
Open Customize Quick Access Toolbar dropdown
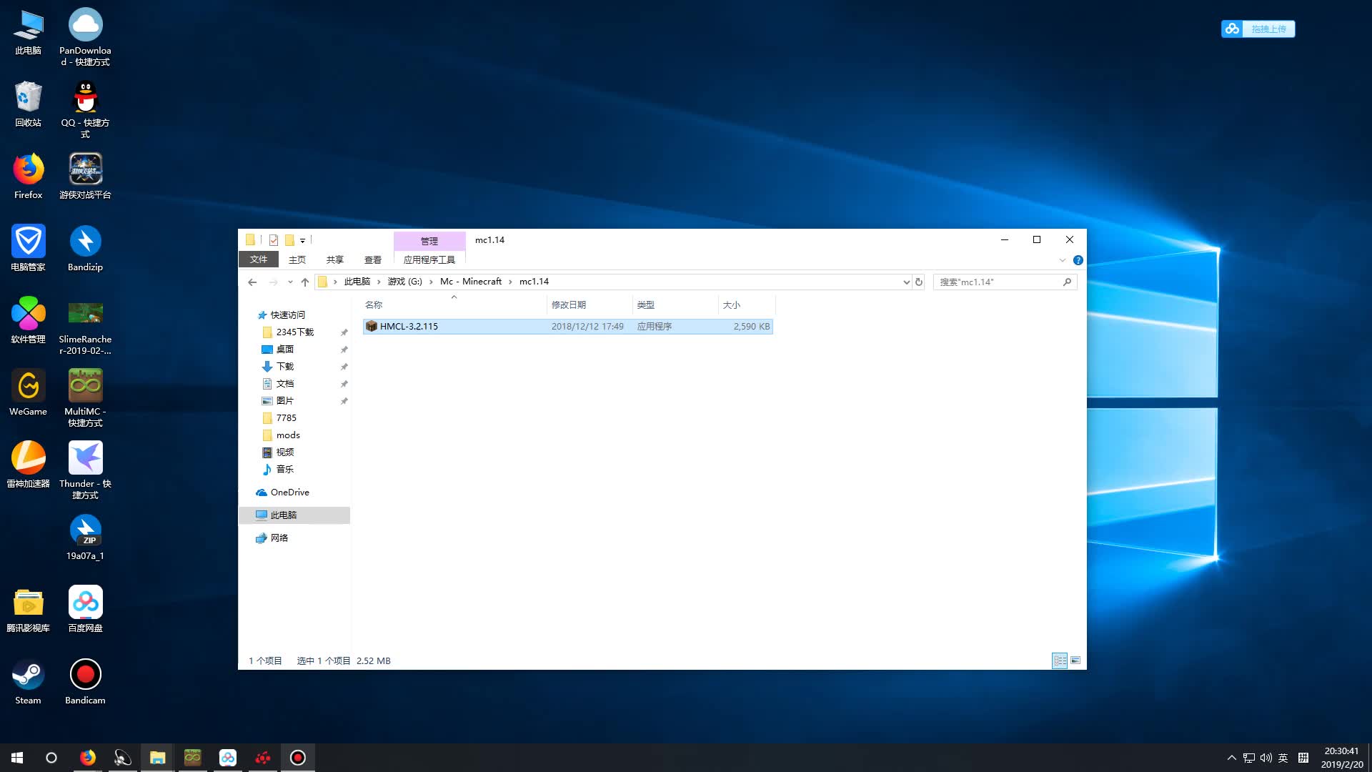coord(302,240)
